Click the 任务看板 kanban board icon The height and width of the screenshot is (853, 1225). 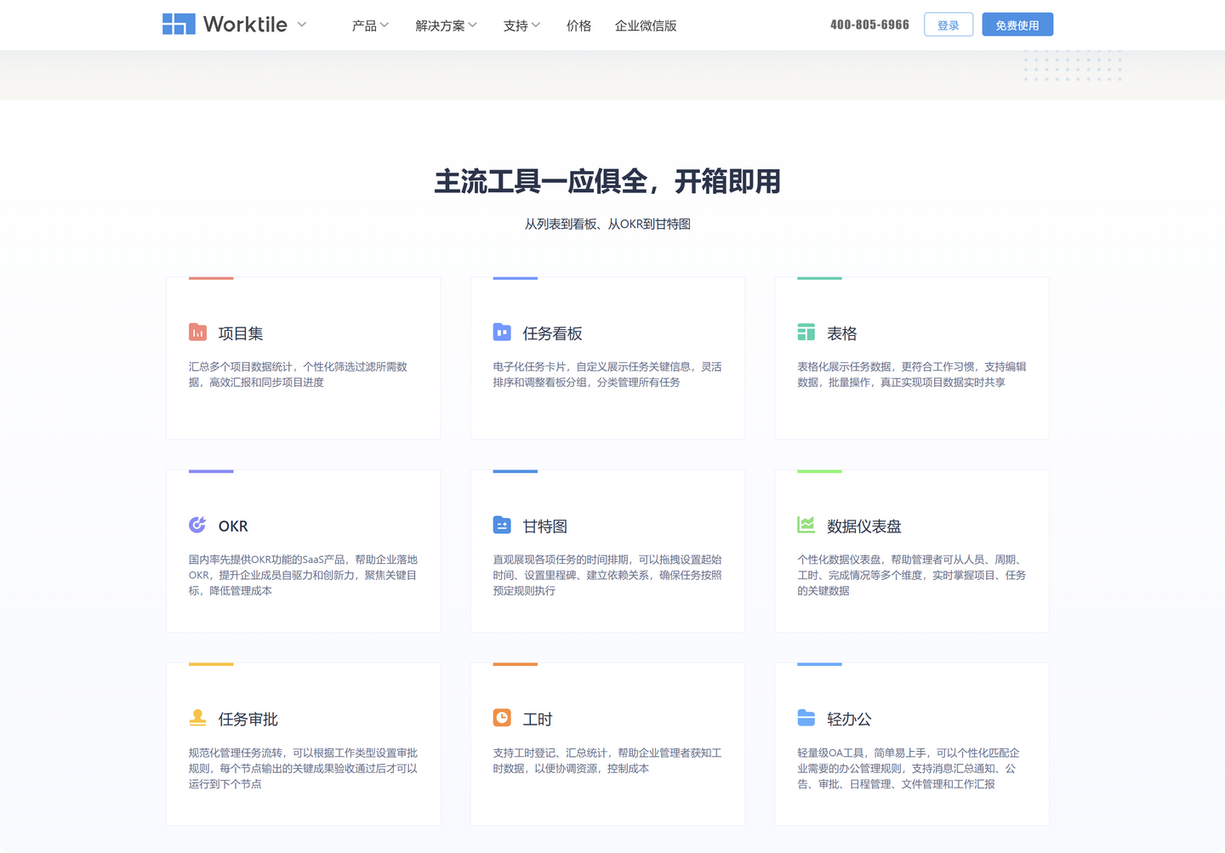pyautogui.click(x=502, y=332)
